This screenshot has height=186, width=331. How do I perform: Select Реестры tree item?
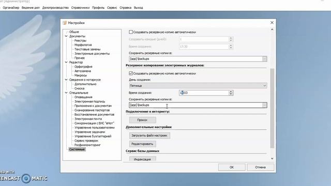click(81, 40)
